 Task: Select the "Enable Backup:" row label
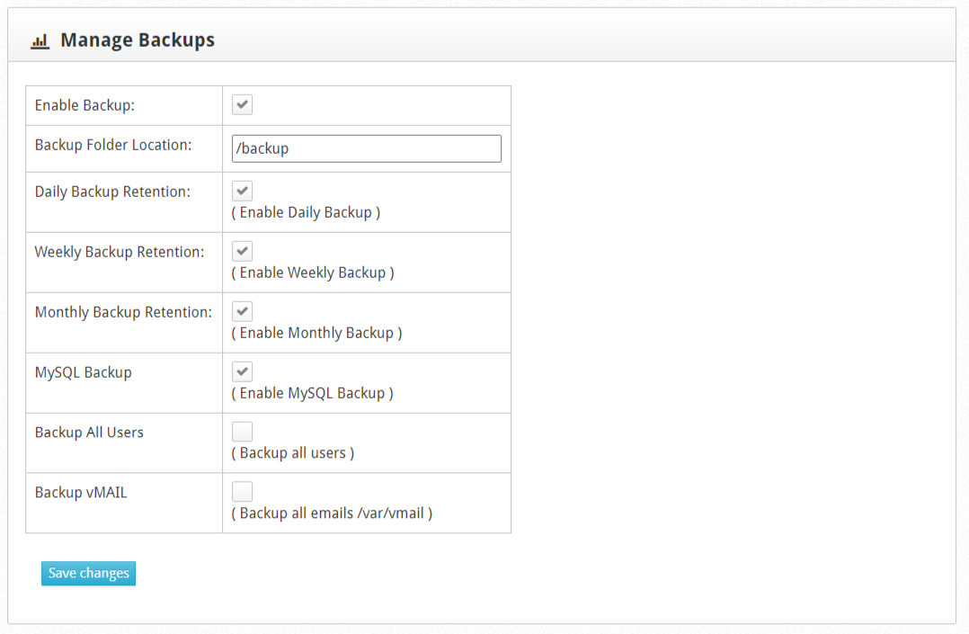[84, 106]
